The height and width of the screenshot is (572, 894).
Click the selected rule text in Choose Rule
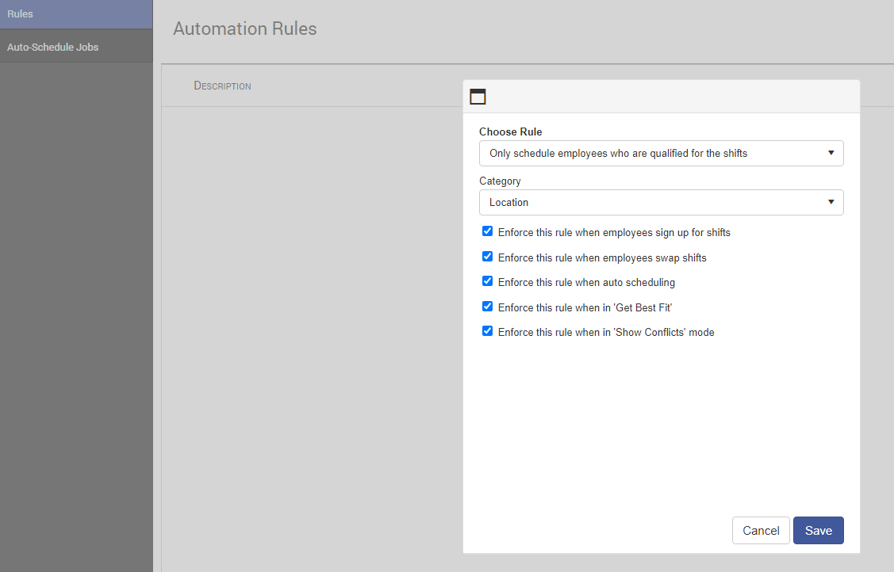618,153
